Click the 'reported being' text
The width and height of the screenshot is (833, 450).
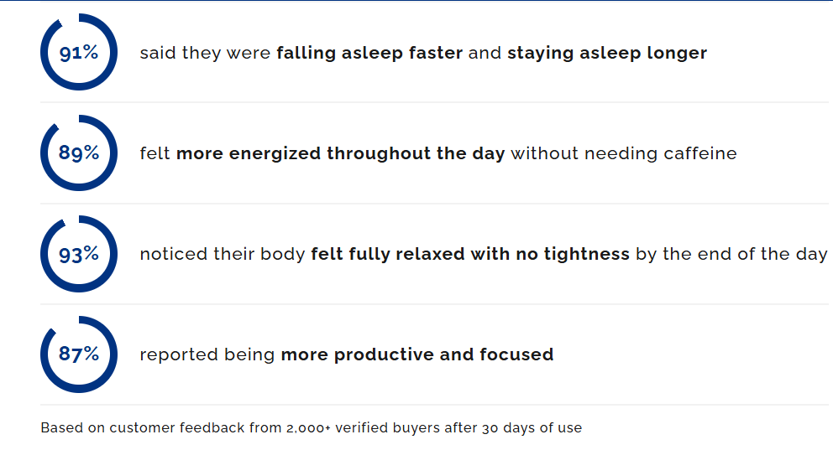coord(207,354)
